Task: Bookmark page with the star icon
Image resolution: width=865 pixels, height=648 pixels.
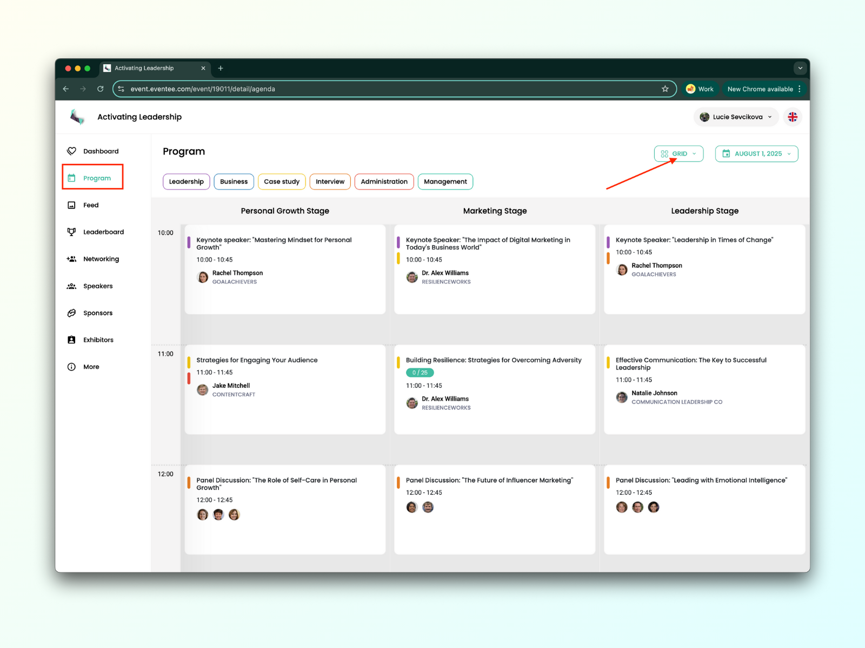Action: pos(665,89)
